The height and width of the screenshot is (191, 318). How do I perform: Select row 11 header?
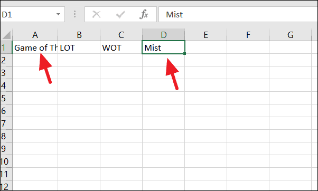pos(6,174)
